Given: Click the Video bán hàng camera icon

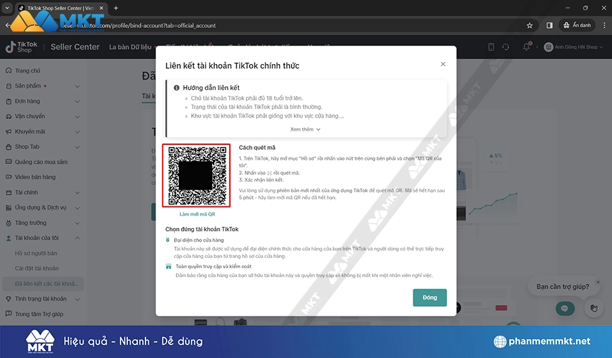Looking at the screenshot, I should [9, 177].
